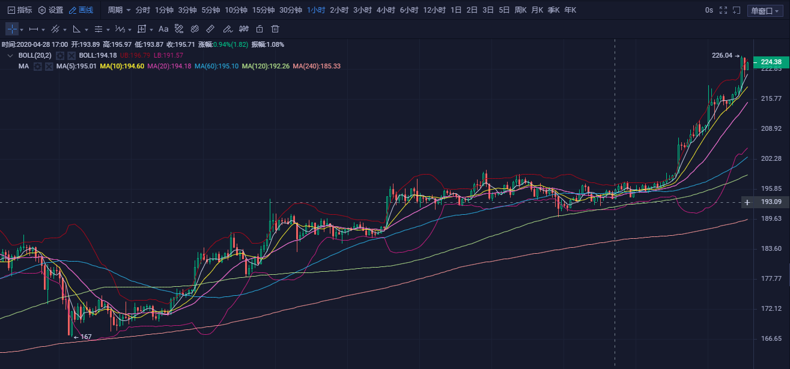
Task: Remove the BOLL indicator with X
Action: (x=71, y=55)
